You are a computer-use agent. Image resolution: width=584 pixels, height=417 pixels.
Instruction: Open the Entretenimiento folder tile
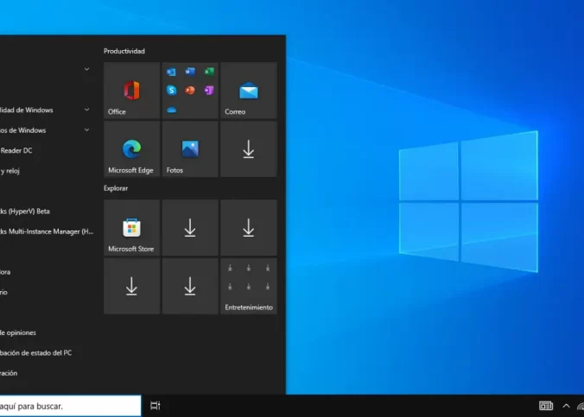[249, 286]
